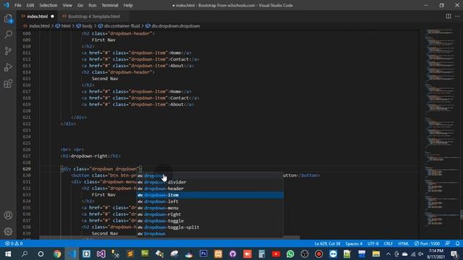Open the View menu

tap(67, 5)
